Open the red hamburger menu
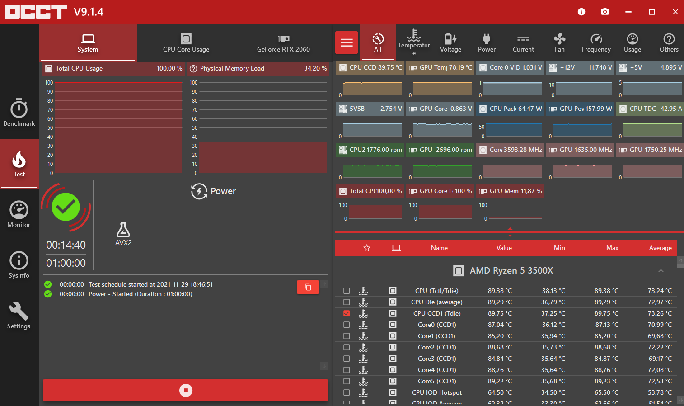The image size is (684, 406). (347, 42)
